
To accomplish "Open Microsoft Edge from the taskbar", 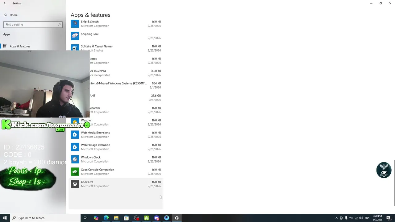I will tap(106, 218).
